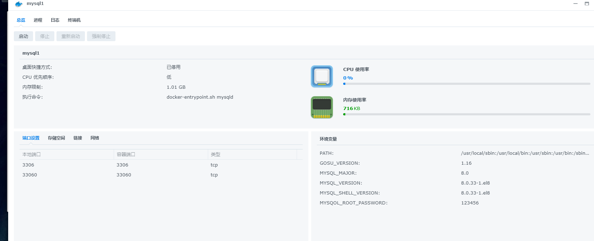The width and height of the screenshot is (594, 241).
Task: Click container port 3306 cell
Action: (x=122, y=165)
